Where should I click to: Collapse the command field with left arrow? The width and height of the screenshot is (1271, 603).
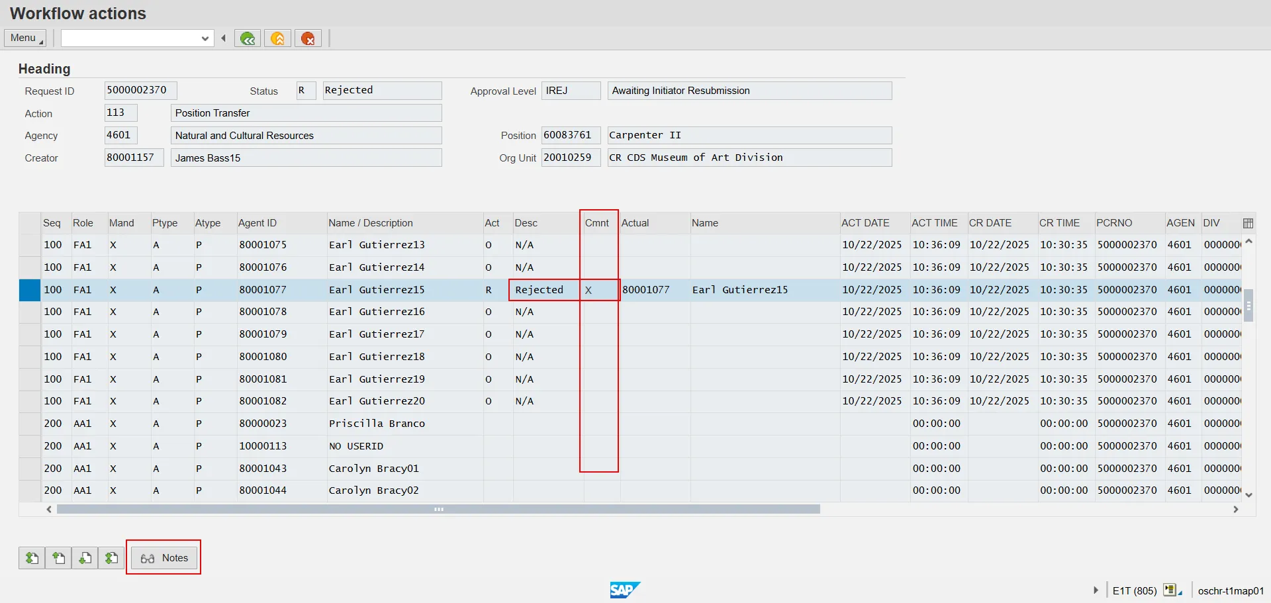[224, 38]
